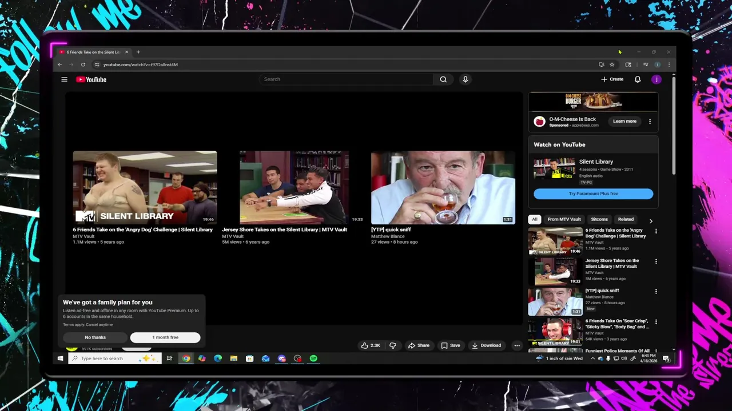Image resolution: width=732 pixels, height=411 pixels.
Task: Click the YouTube search input field
Action: 346,79
